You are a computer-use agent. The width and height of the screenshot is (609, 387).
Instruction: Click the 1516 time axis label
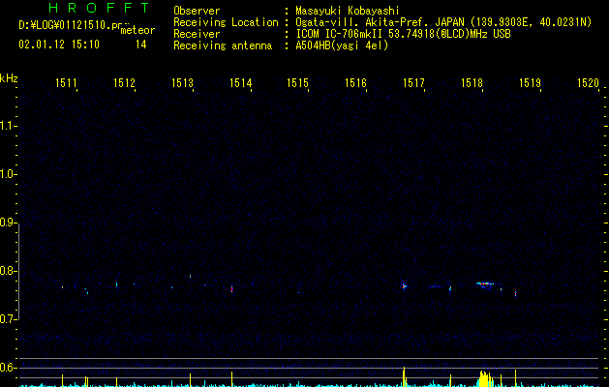[x=355, y=83]
